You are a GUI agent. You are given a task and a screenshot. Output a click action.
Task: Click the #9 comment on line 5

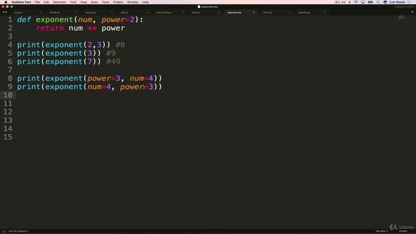110,53
